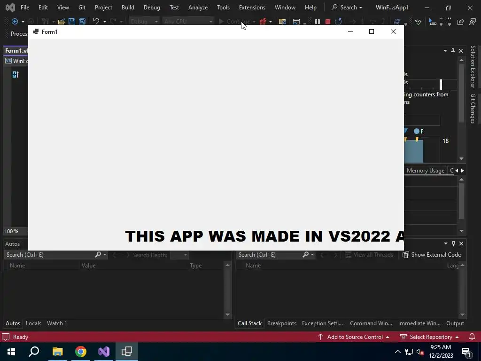Click Windows Search magnifier in taskbar
Image resolution: width=481 pixels, height=361 pixels.
(34, 352)
